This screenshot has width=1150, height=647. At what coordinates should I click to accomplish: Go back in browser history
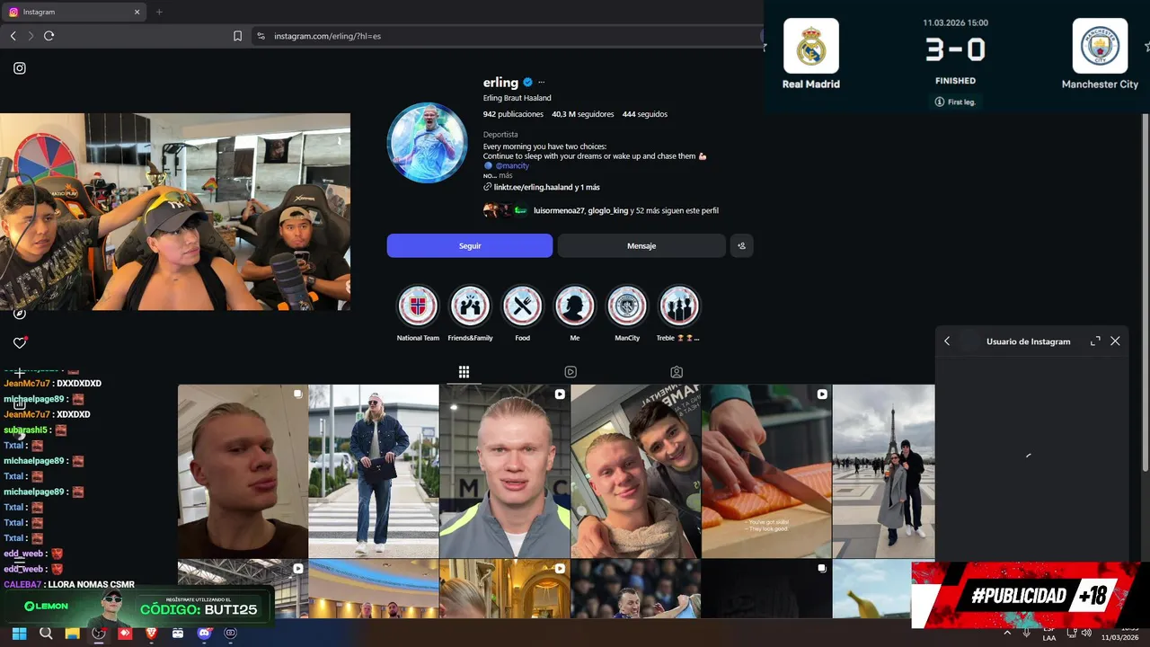pos(13,36)
